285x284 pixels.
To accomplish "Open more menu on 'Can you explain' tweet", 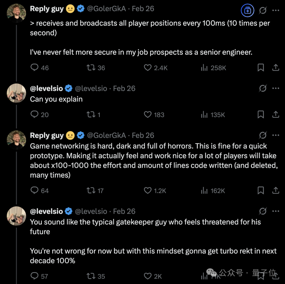I will [276, 89].
